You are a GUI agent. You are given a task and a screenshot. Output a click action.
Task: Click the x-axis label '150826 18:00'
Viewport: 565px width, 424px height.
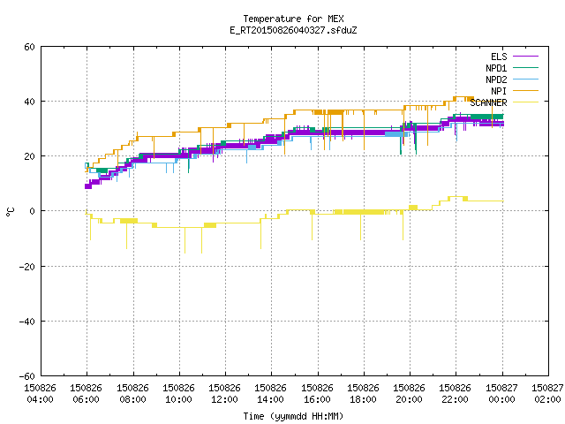tap(363, 394)
